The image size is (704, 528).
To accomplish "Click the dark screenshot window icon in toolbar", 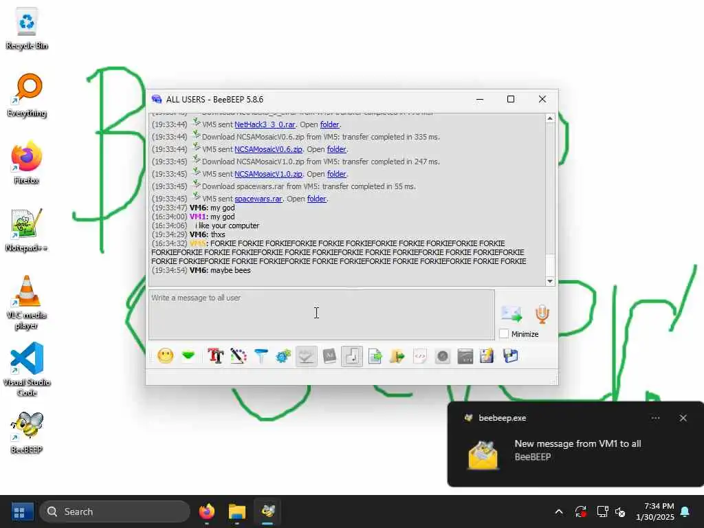I will click(x=465, y=356).
